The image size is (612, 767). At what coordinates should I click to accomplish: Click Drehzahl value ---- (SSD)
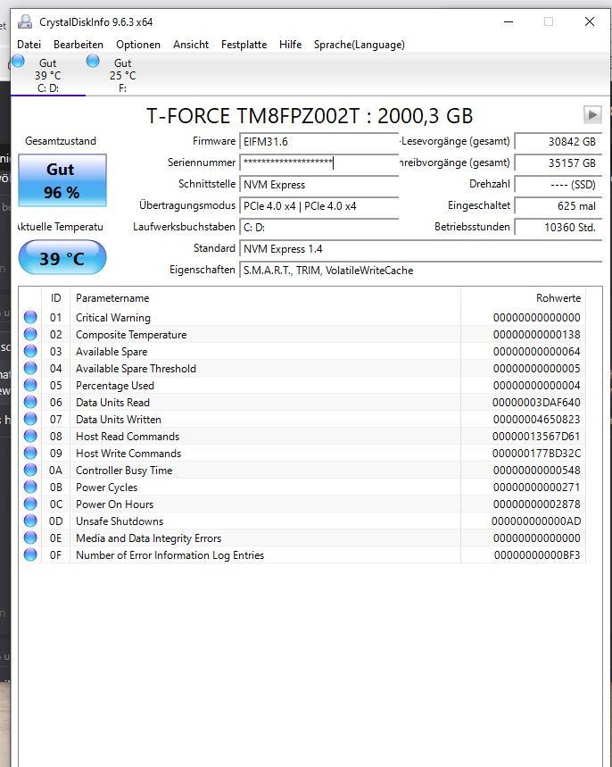558,185
